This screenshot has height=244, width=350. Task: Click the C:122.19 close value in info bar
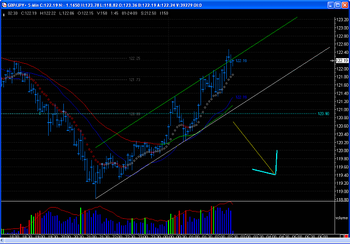click(x=29, y=13)
